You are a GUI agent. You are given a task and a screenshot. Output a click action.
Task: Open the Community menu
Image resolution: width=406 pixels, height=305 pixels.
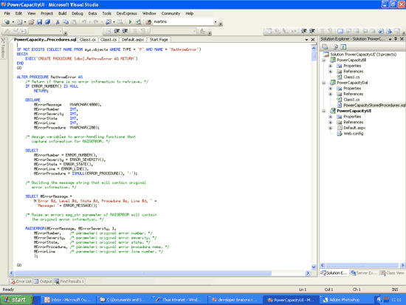tap(171, 13)
